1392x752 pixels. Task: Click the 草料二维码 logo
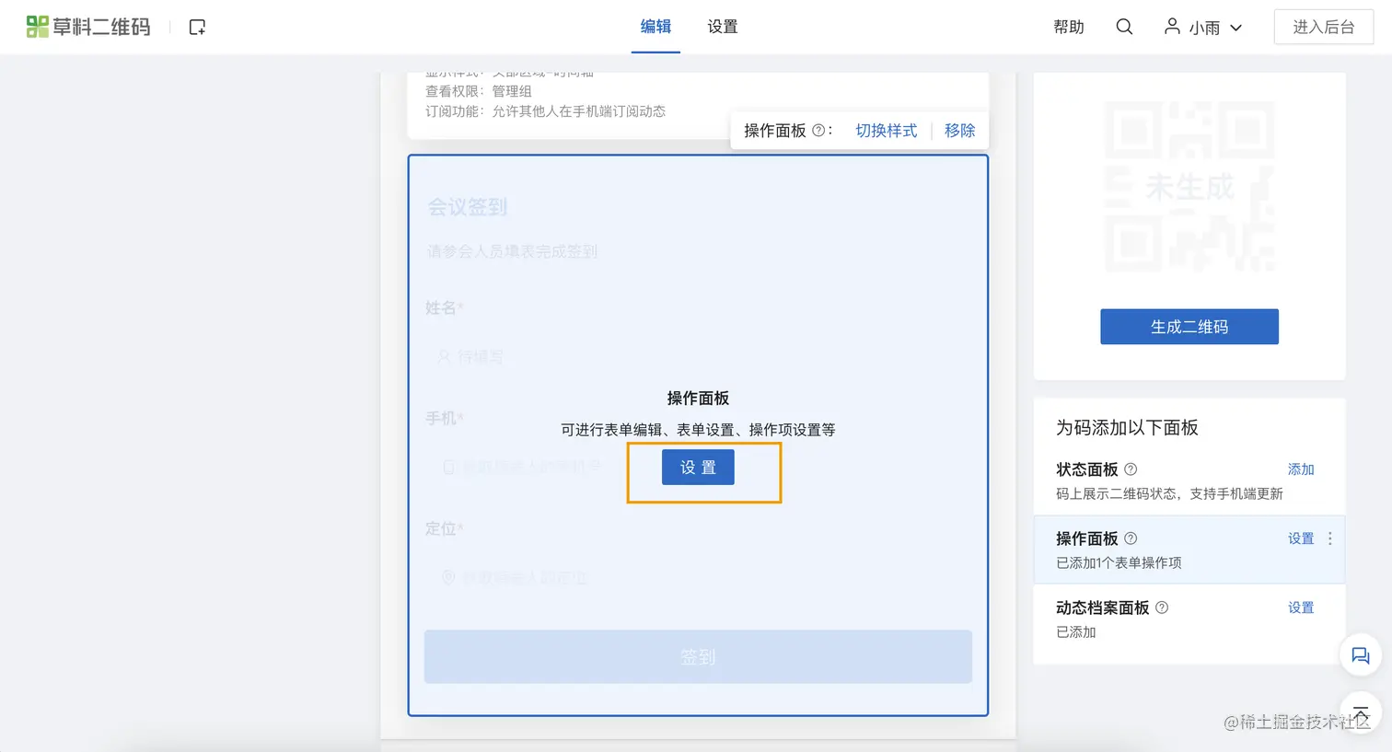click(88, 27)
